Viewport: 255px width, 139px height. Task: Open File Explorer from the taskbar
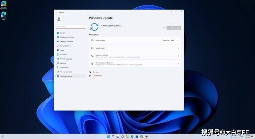tap(127, 136)
